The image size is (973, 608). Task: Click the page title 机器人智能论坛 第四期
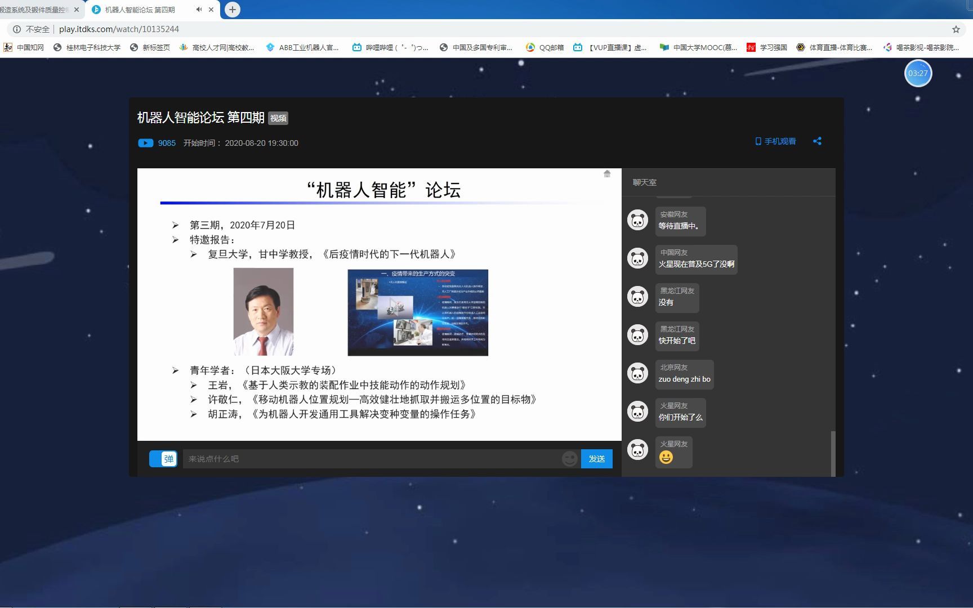(x=201, y=118)
